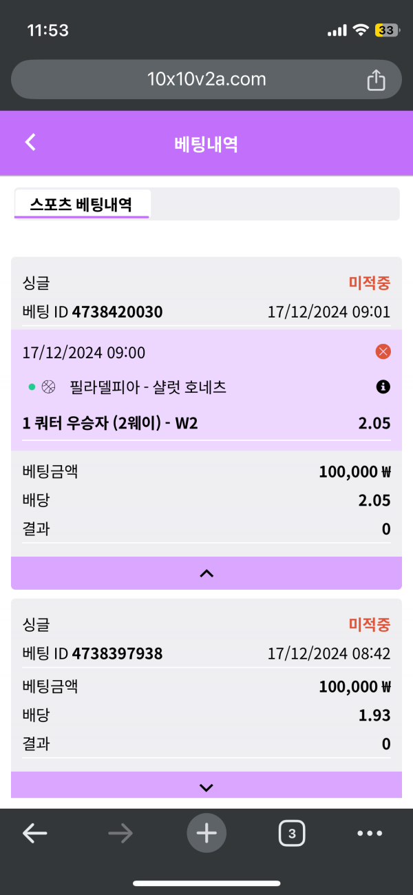Open a new tab with plus button
Viewport: 413px width, 895px height.
click(x=206, y=834)
